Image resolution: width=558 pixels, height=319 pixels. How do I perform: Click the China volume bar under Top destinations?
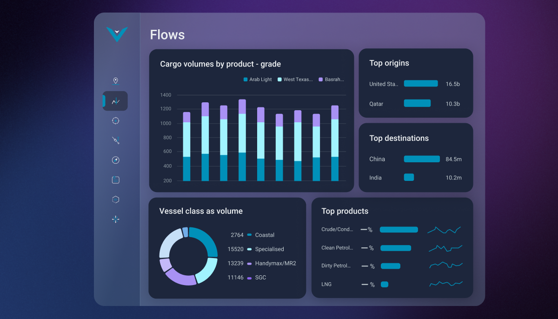(421, 159)
